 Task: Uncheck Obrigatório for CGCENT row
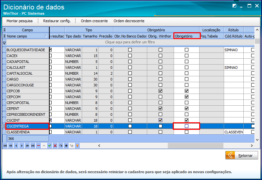[x=186, y=120]
